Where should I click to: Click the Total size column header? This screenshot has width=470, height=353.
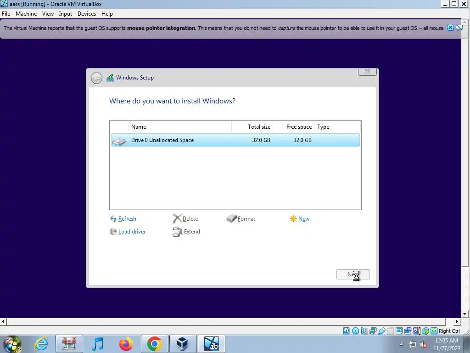click(252, 127)
